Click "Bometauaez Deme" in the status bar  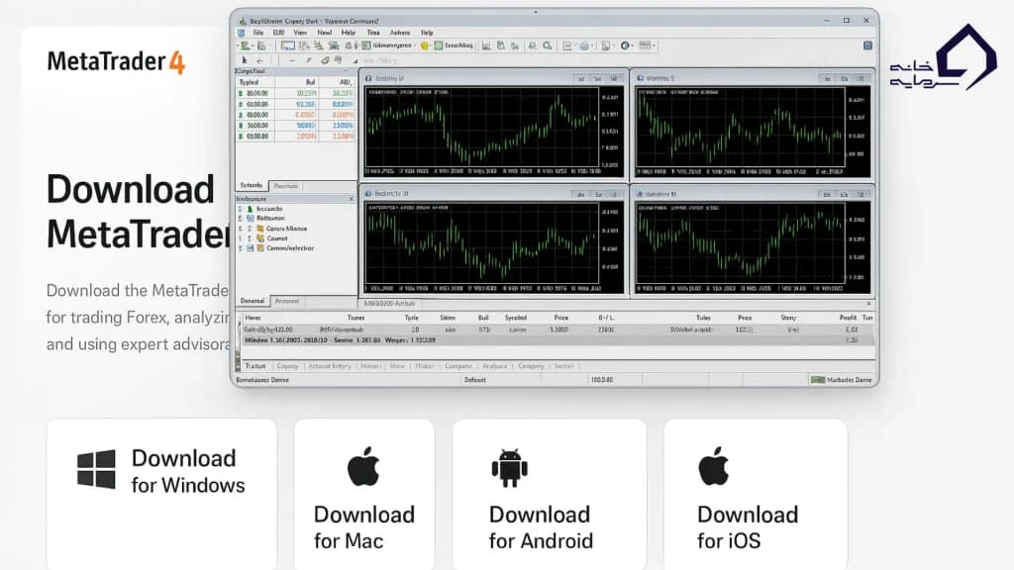(262, 380)
